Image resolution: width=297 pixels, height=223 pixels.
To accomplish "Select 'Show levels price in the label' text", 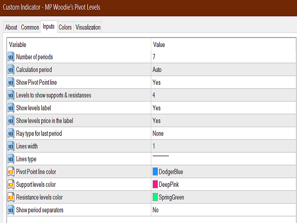I will [x=45, y=121].
